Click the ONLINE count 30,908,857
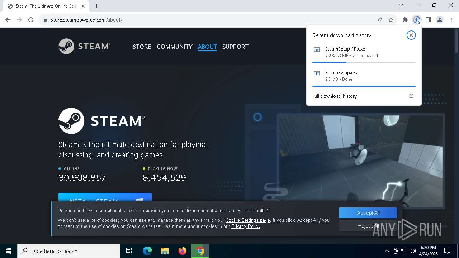The height and width of the screenshot is (258, 459). (x=82, y=177)
